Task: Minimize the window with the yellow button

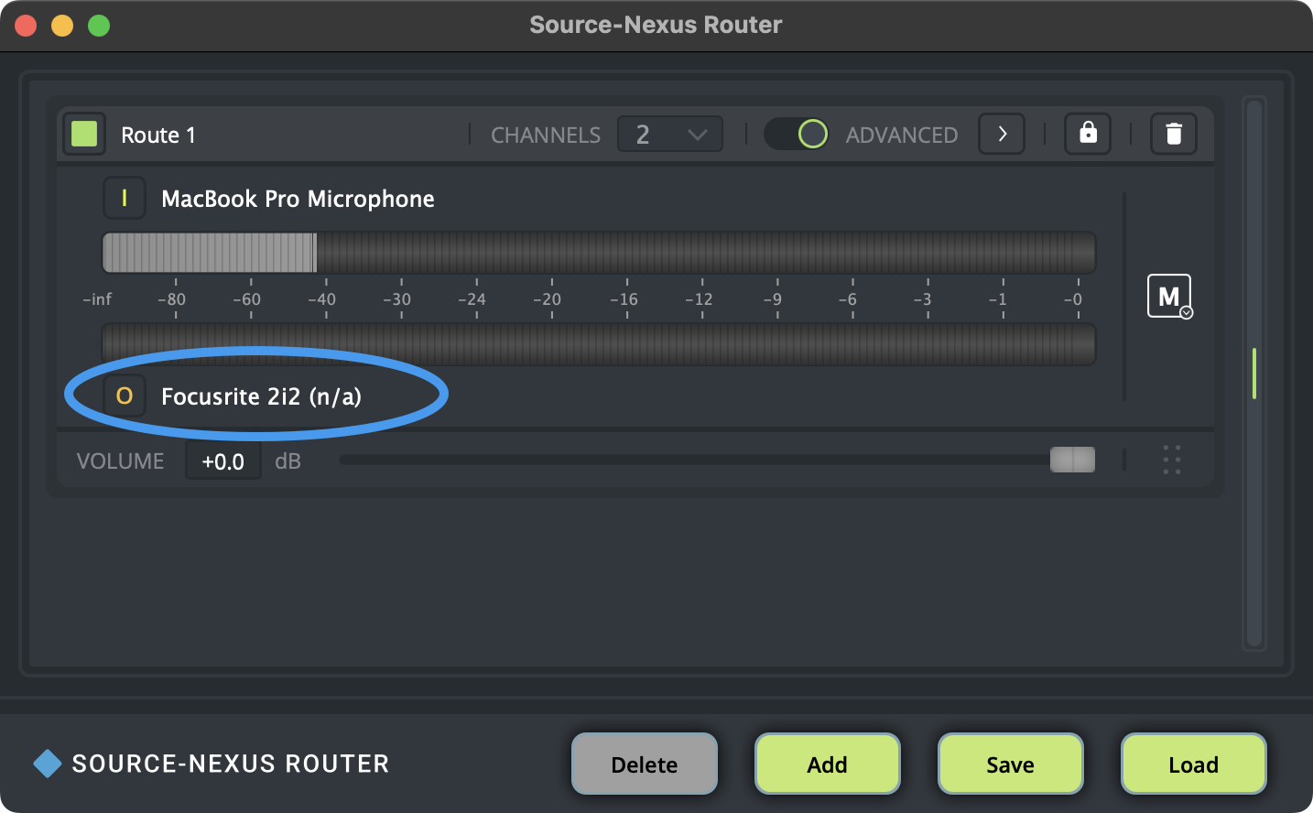Action: [62, 26]
